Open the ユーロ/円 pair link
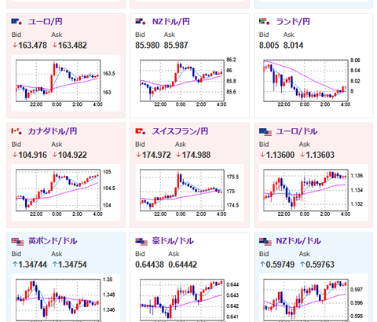 click(x=46, y=22)
